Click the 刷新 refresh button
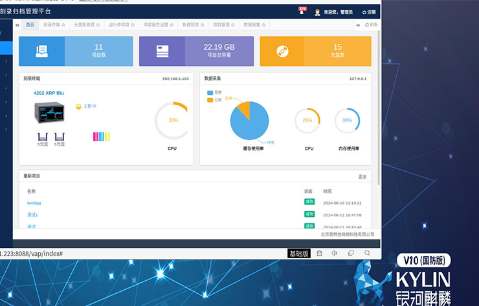Image resolution: width=479 pixels, height=306 pixels. pyautogui.click(x=371, y=25)
